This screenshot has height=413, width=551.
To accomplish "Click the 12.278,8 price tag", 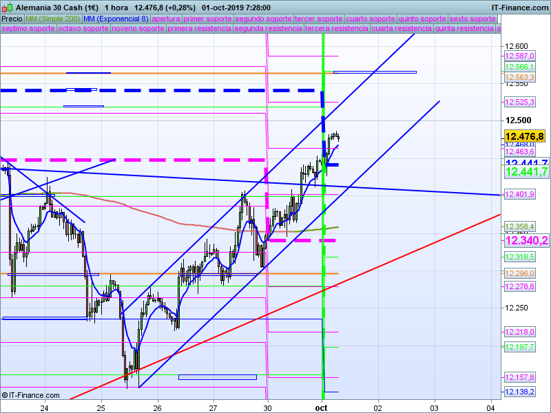I will [x=520, y=286].
